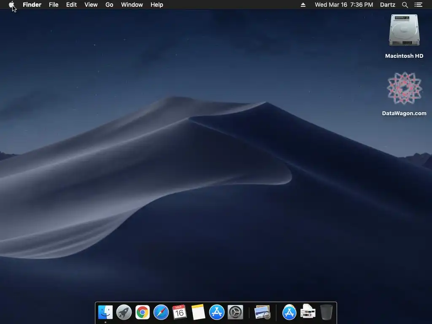
Task: Click the eject icon in menu bar
Action: tap(303, 5)
